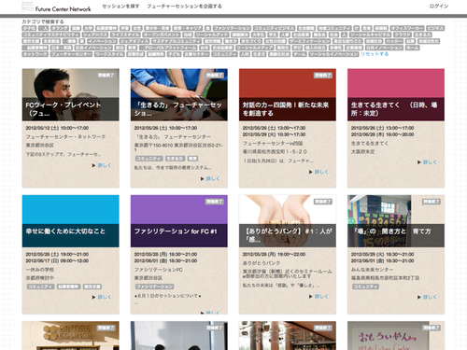
Task: Filter by the ソーシャルメディア category tag
Action: [x=255, y=48]
